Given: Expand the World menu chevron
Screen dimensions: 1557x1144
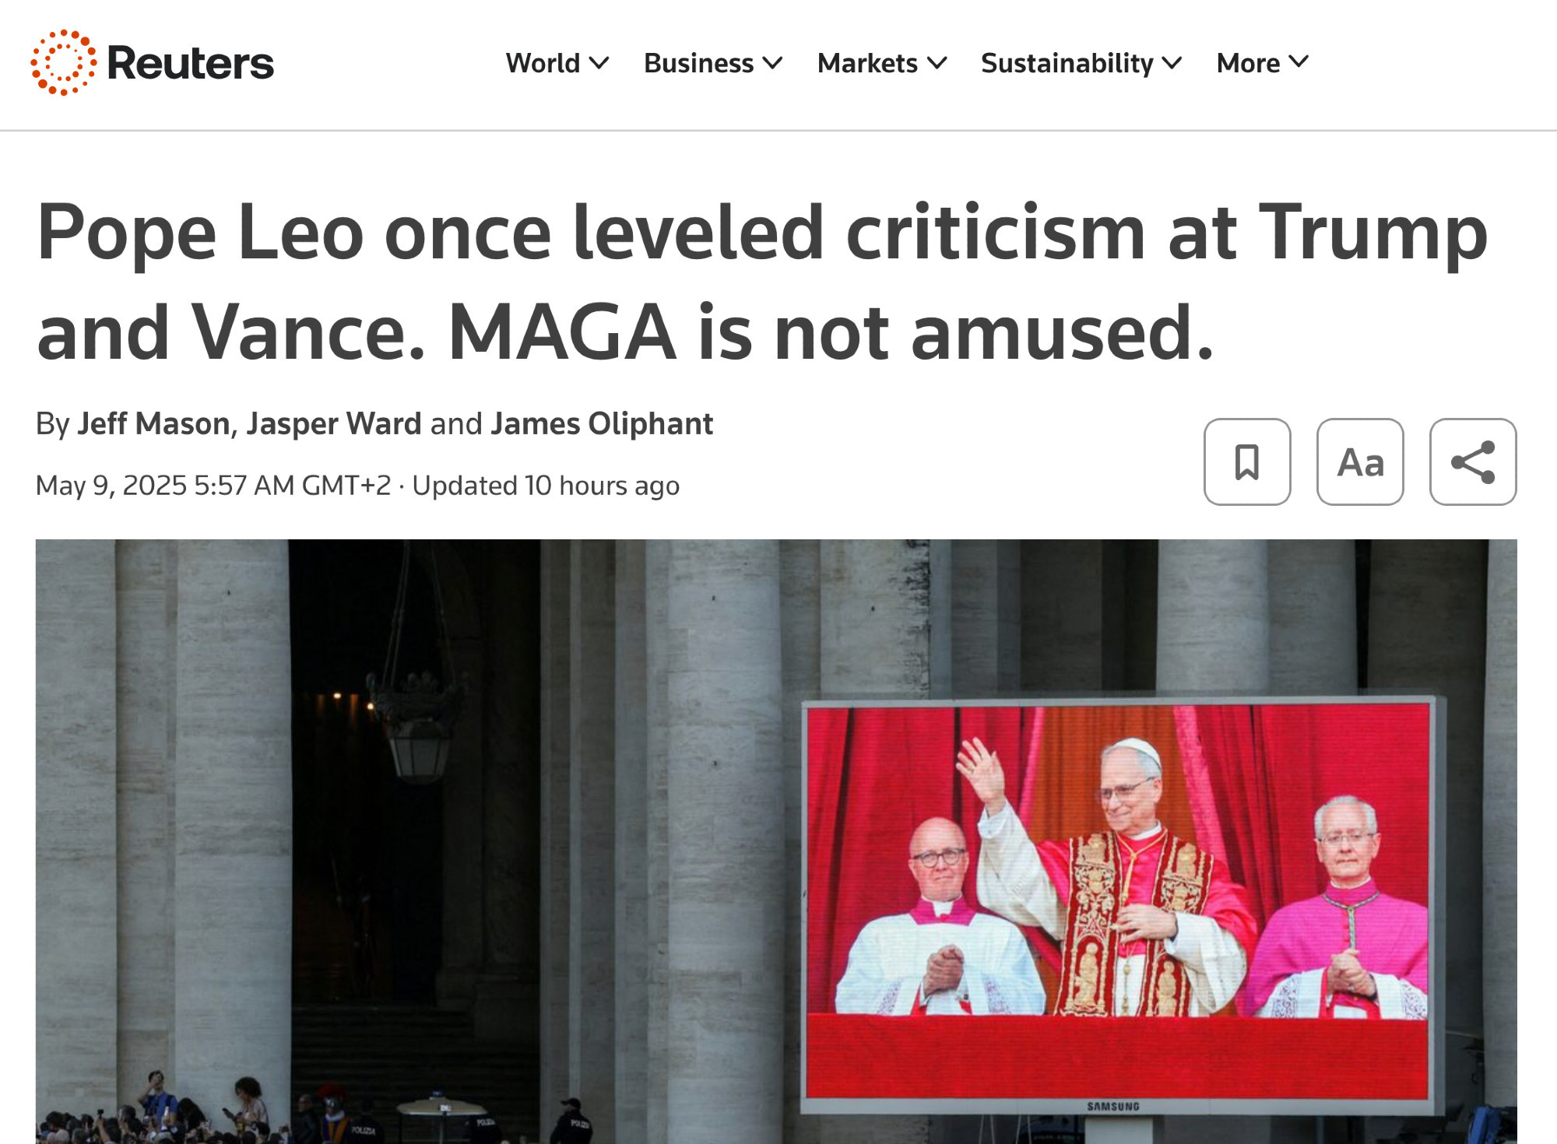Looking at the screenshot, I should click(599, 63).
